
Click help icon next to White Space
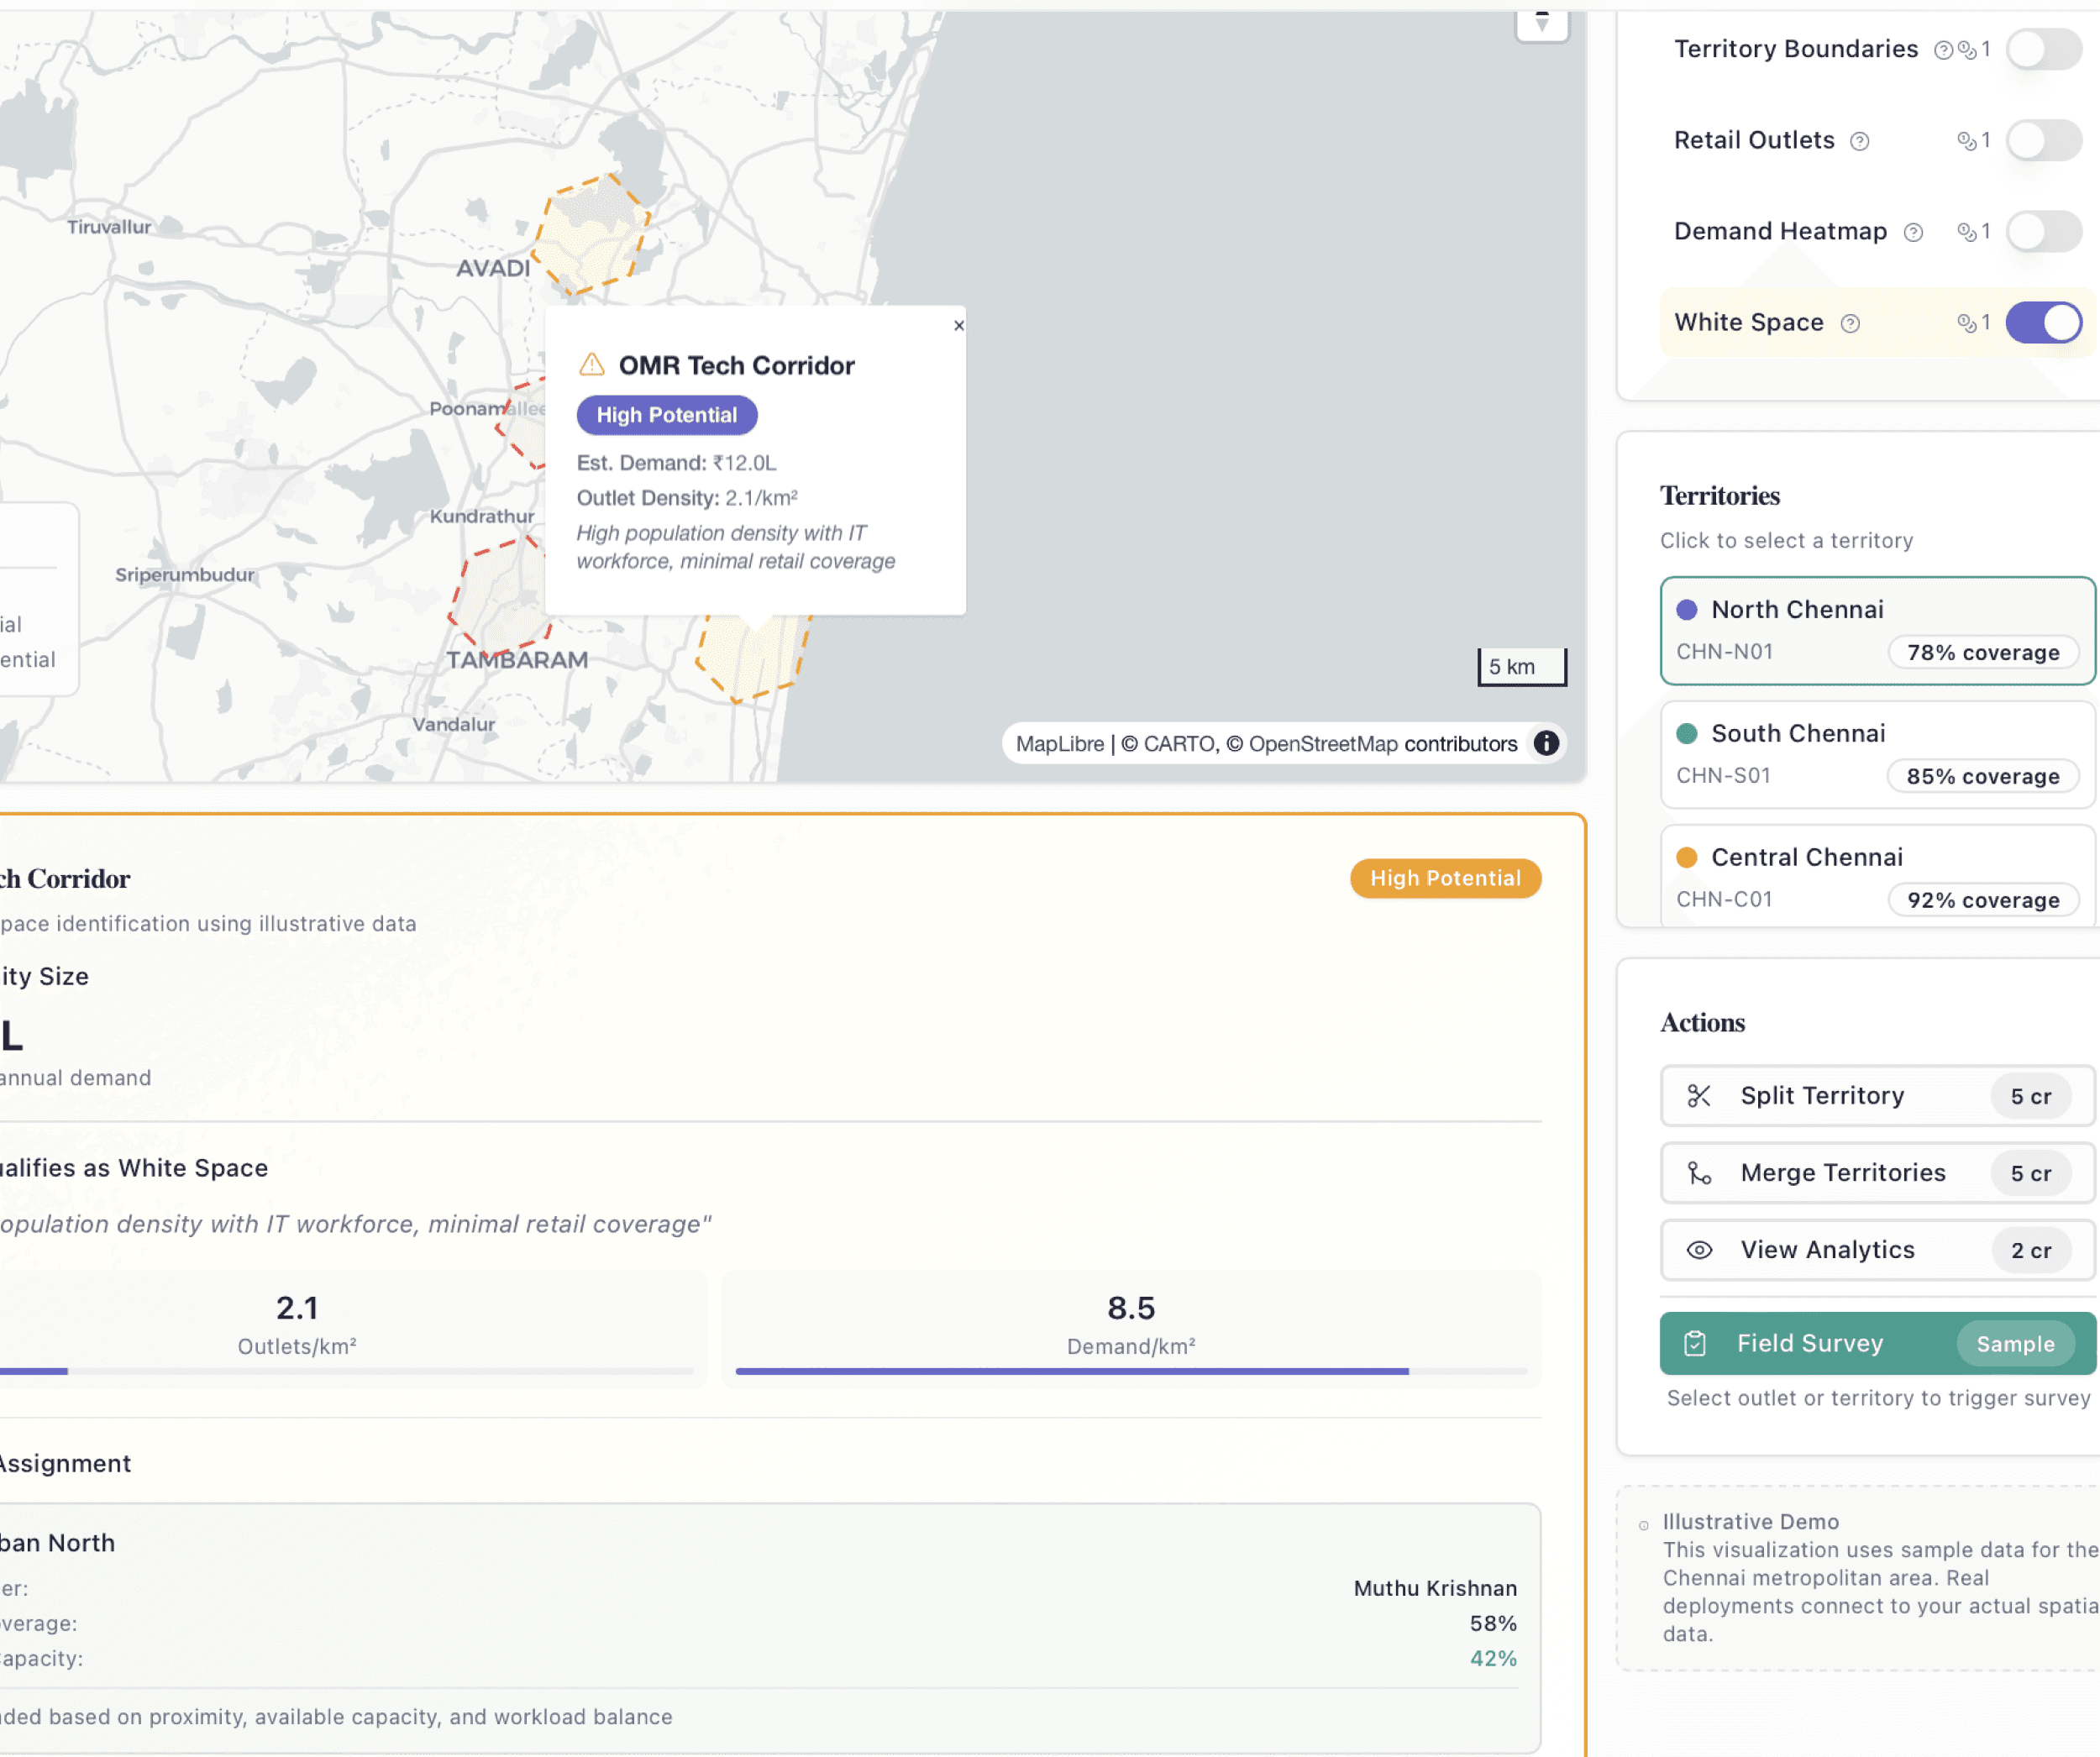click(x=1850, y=323)
